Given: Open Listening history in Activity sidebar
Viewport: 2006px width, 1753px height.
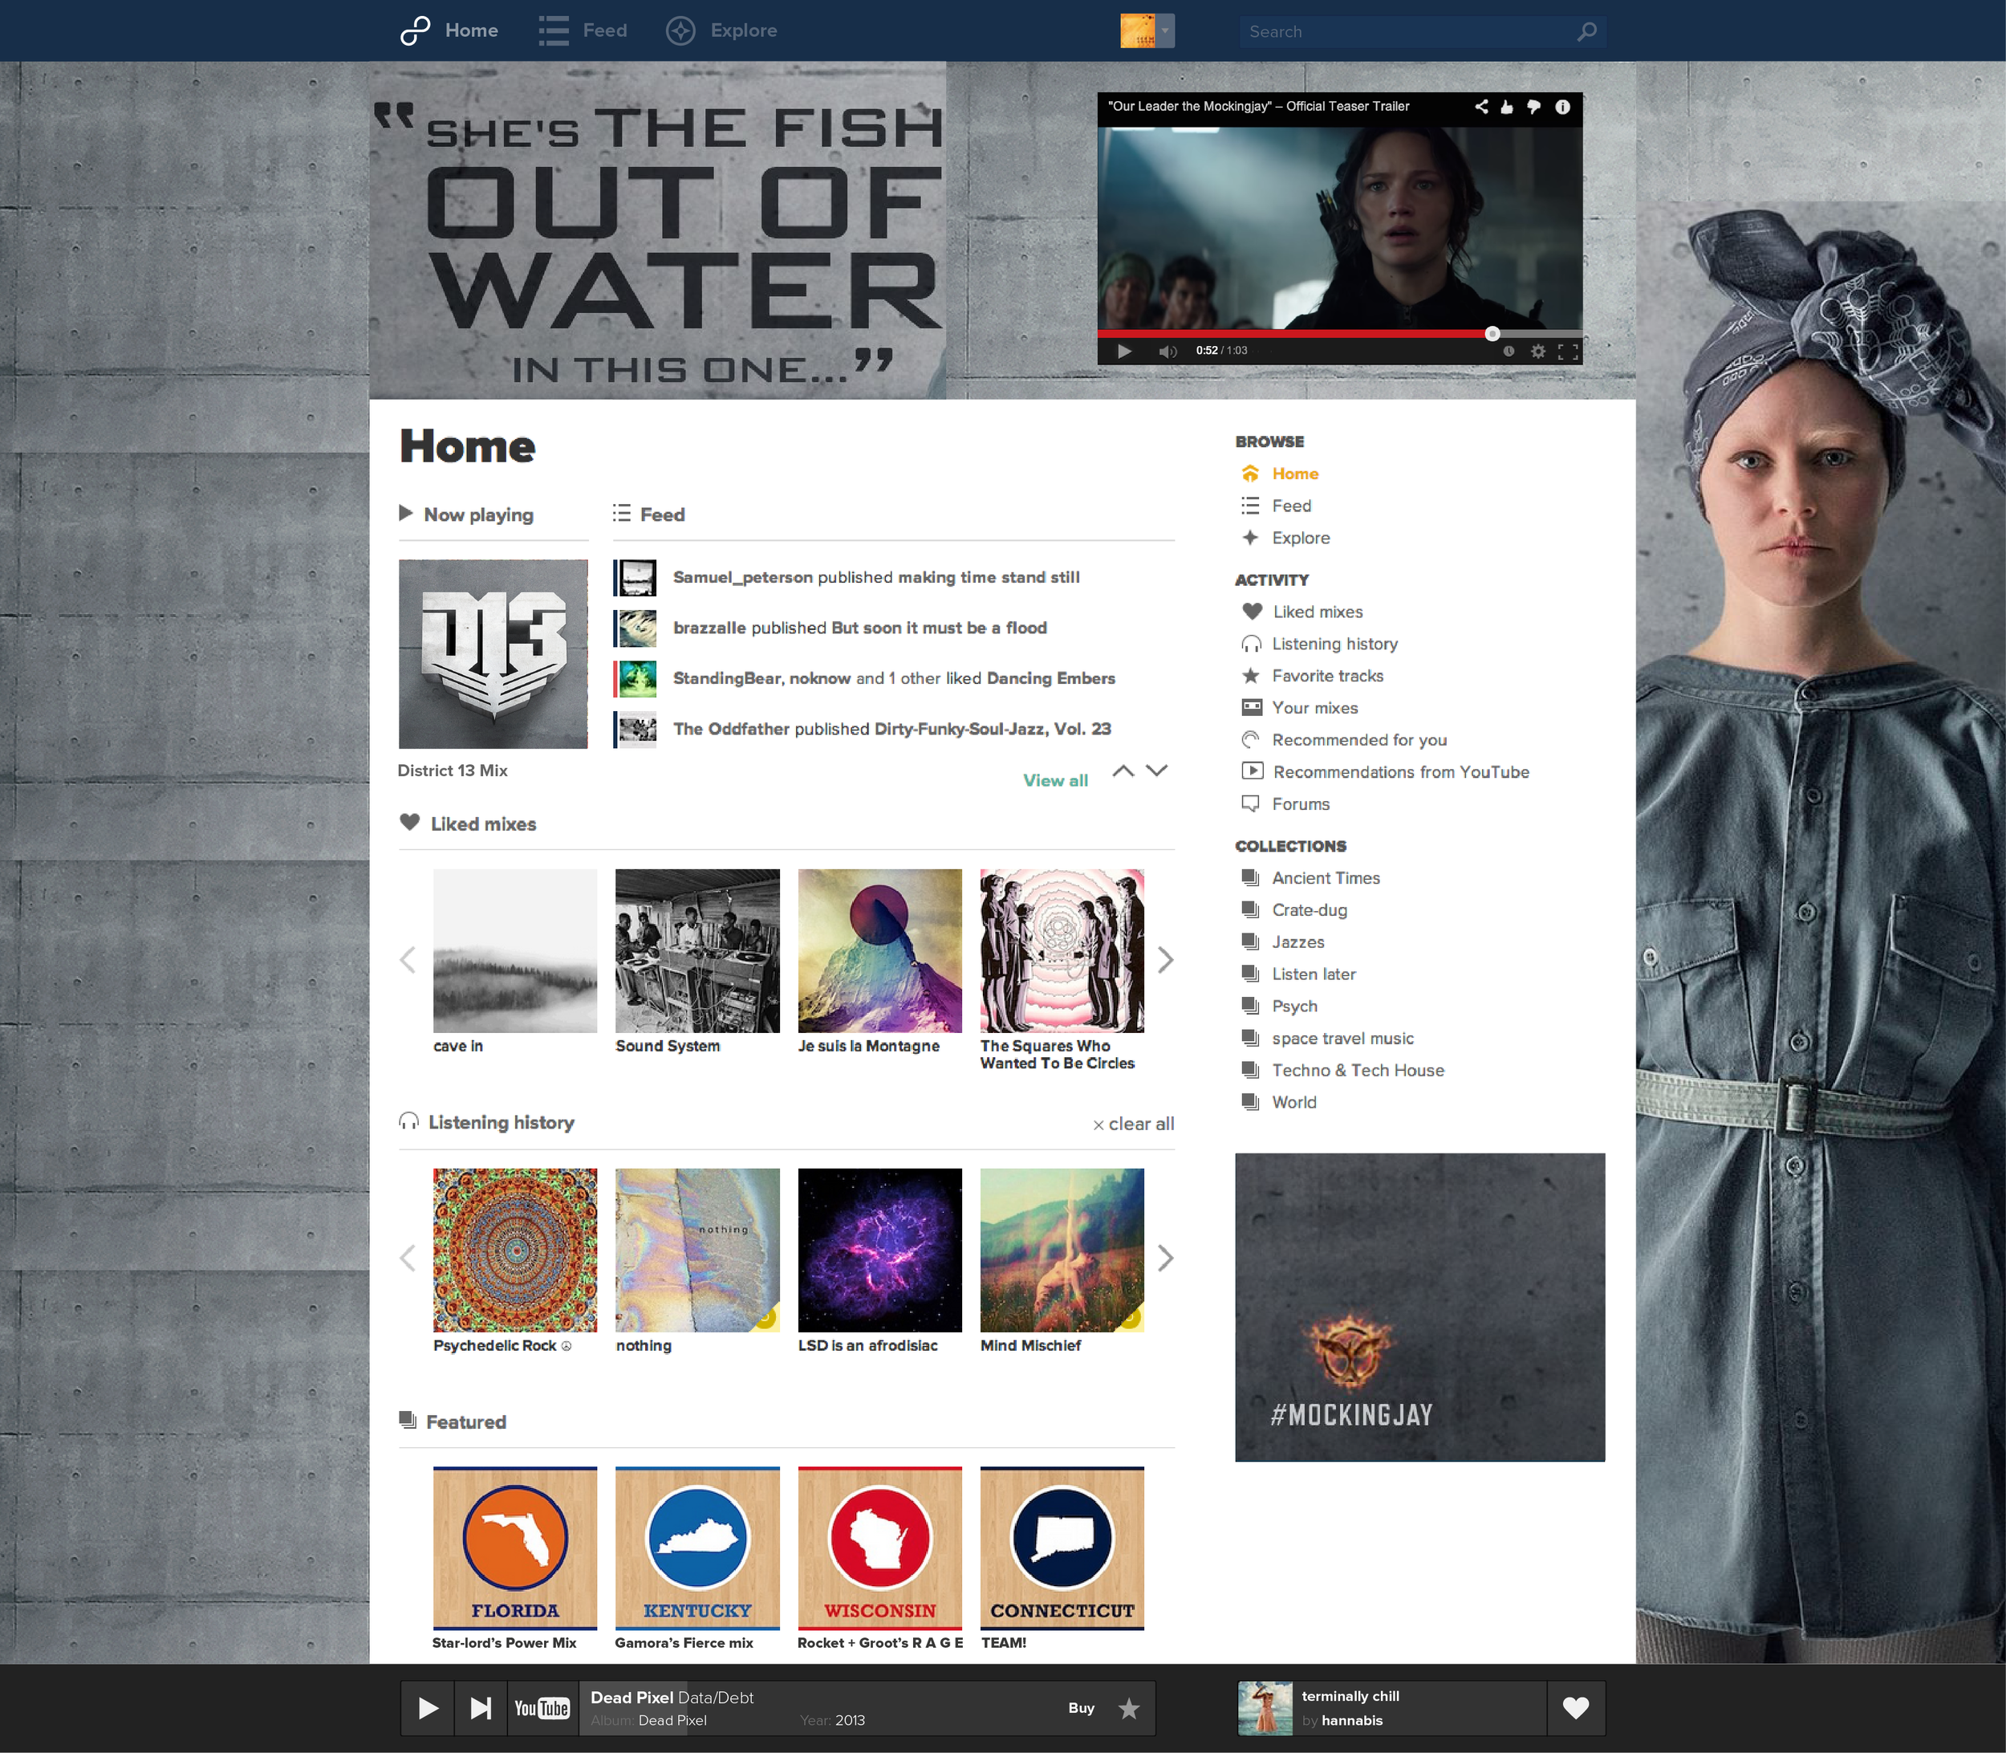Looking at the screenshot, I should point(1335,644).
